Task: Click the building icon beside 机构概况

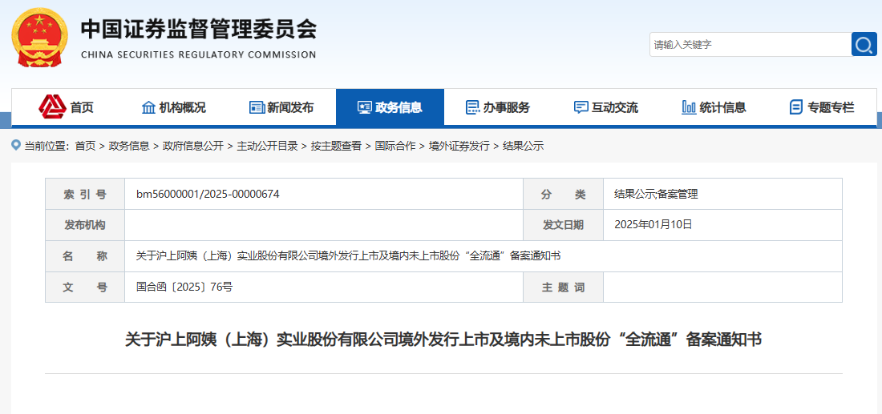Action: pyautogui.click(x=148, y=107)
